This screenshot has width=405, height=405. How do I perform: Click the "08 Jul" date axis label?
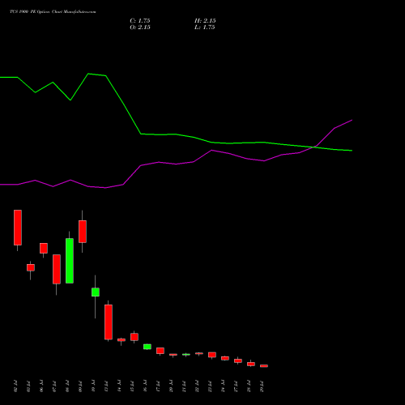(x=67, y=386)
